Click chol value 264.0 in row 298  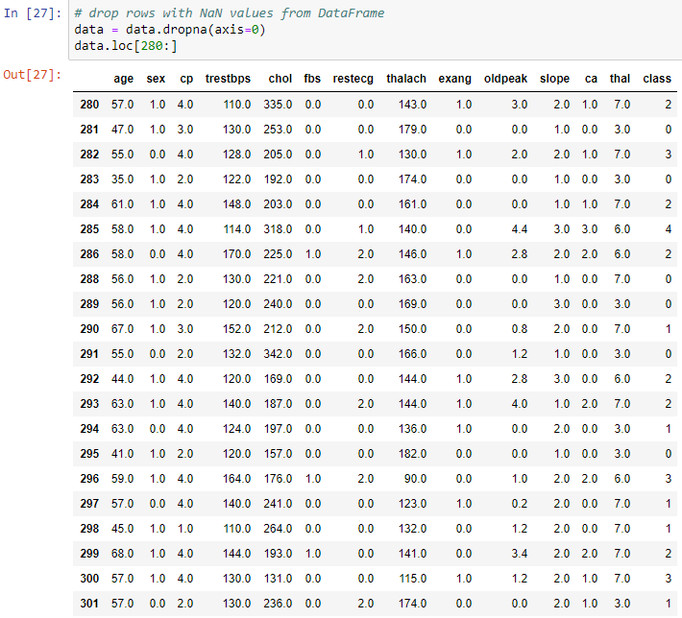278,529
